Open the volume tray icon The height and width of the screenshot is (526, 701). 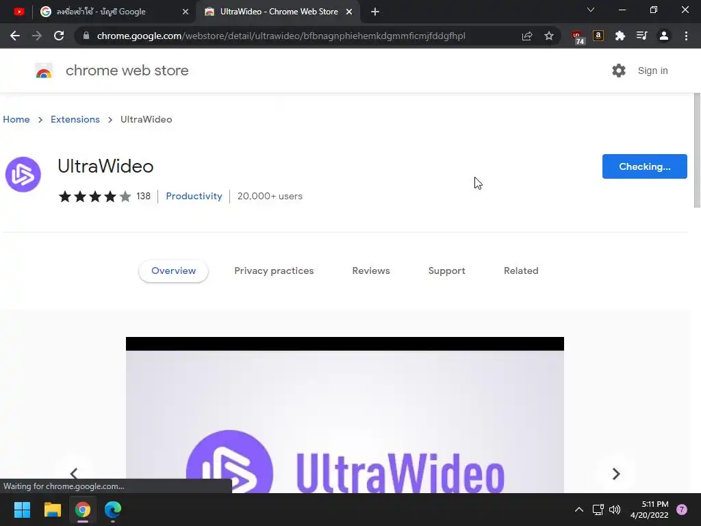[x=615, y=510]
